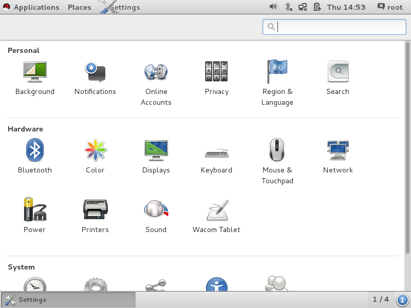Click the network status icon in top bar
The height and width of the screenshot is (308, 411).
[x=303, y=7]
